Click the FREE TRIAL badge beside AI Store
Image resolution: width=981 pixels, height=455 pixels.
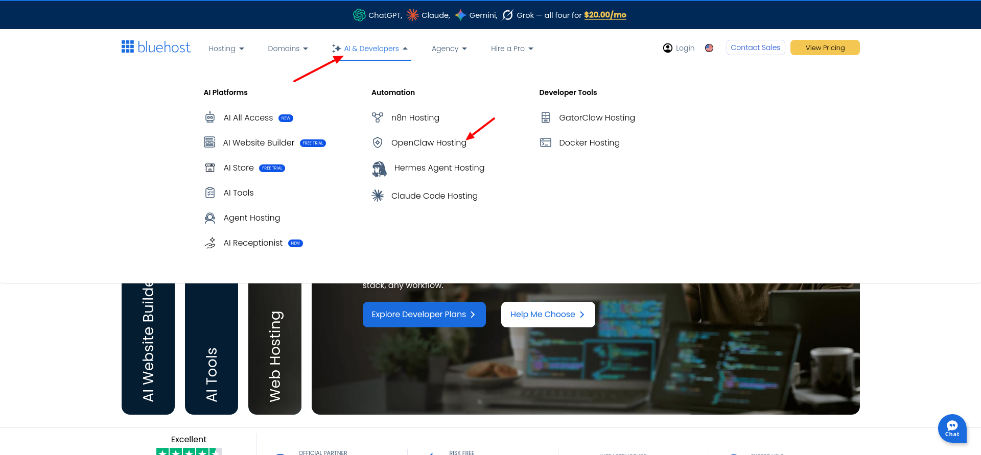tap(272, 168)
